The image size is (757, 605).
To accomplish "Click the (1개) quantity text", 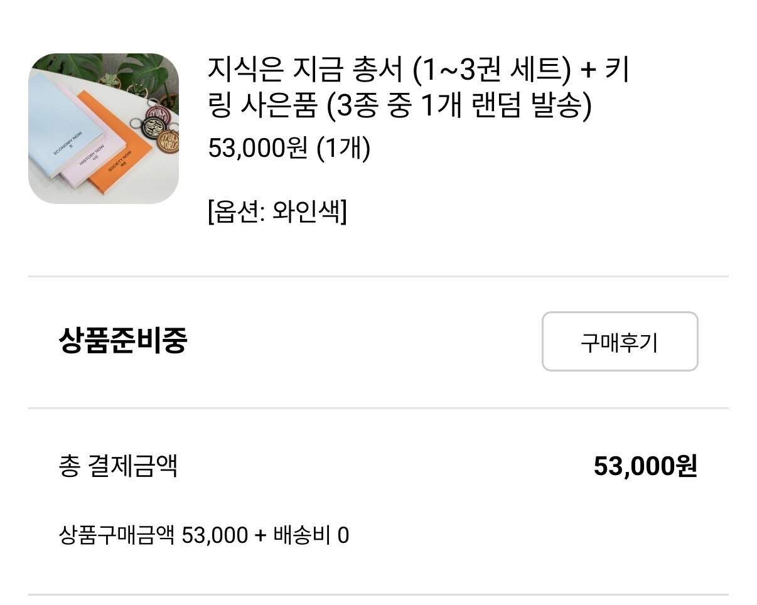I will click(343, 149).
